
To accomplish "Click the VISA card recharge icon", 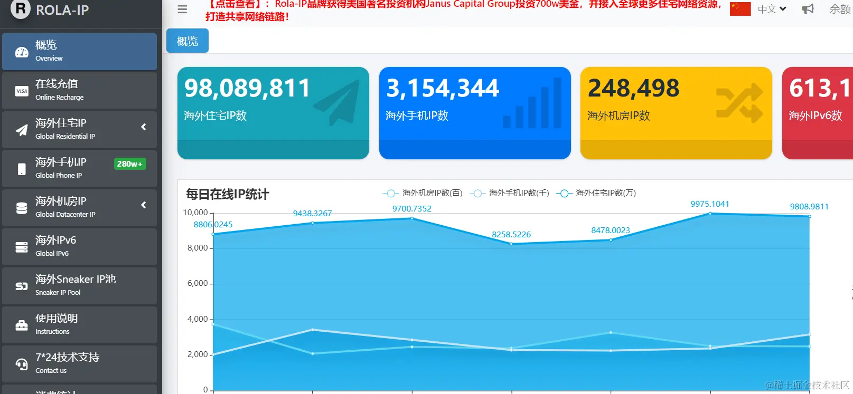I will [x=22, y=91].
